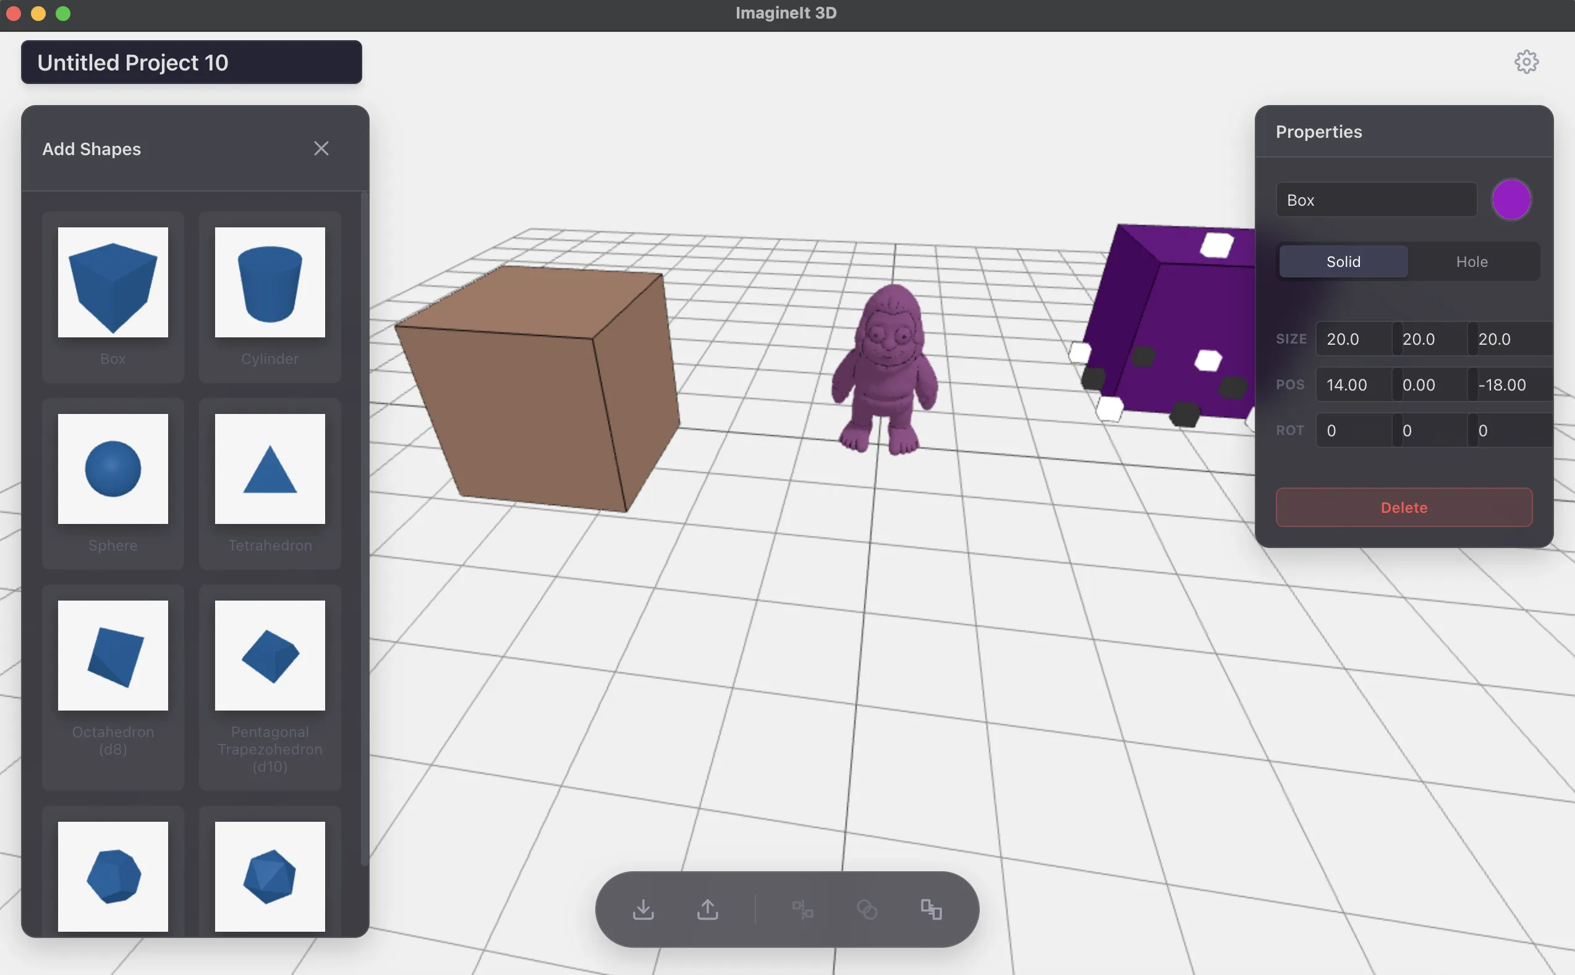Edit the Untitled Project 10 title
This screenshot has width=1575, height=975.
[192, 62]
